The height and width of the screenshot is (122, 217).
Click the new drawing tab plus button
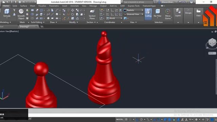[42, 26]
